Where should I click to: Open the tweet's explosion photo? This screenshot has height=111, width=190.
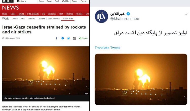141,79
